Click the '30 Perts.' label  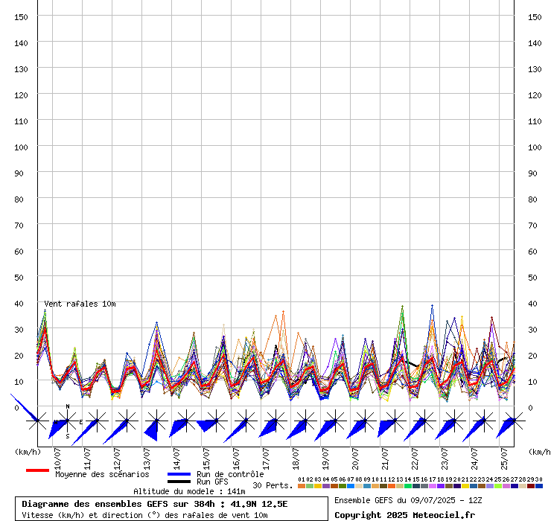273,485
